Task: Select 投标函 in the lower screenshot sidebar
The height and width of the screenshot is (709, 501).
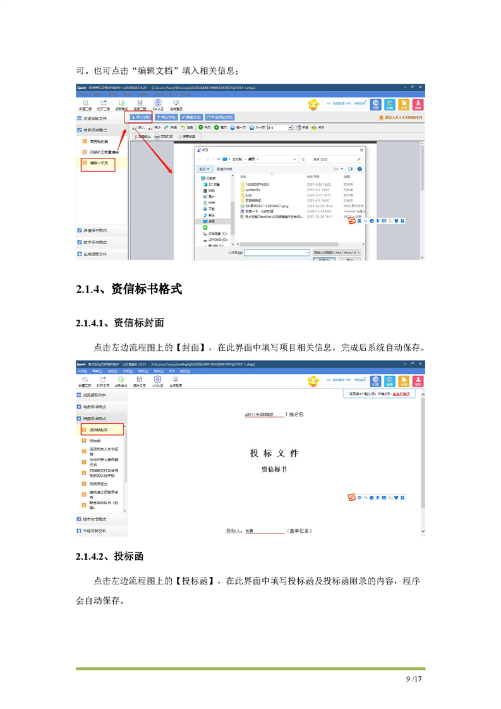Action: [x=95, y=440]
